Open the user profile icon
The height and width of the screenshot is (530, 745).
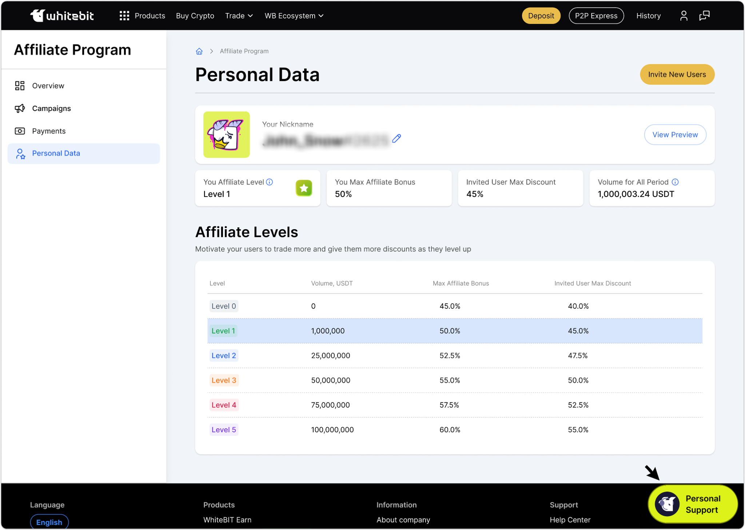pos(684,16)
